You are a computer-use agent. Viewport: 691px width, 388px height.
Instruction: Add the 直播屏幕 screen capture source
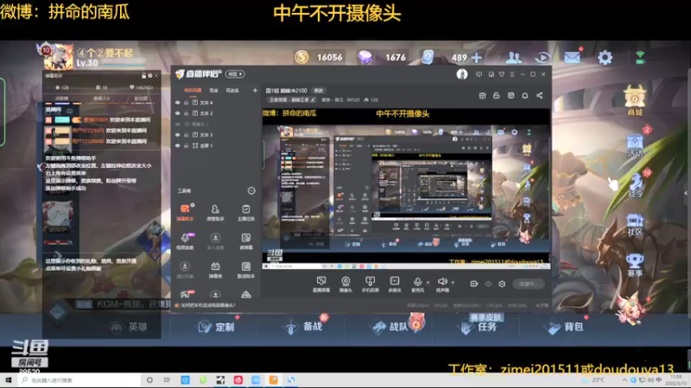point(321,285)
